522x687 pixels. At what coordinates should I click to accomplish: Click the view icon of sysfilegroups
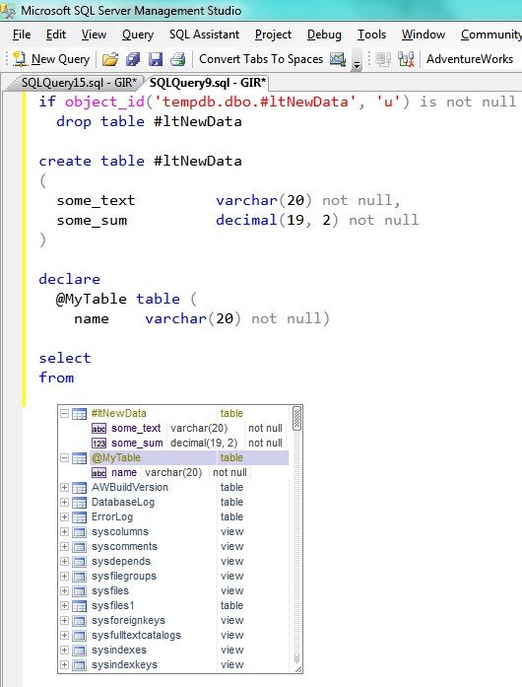[79, 577]
